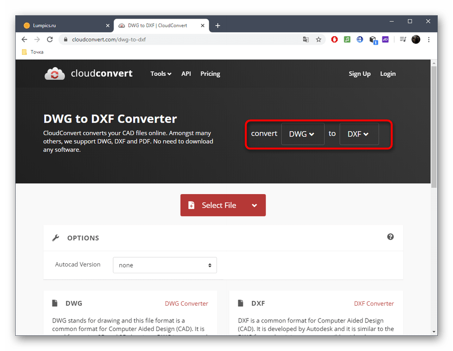Bookmark this page with the star icon
This screenshot has width=453, height=351.
click(319, 40)
